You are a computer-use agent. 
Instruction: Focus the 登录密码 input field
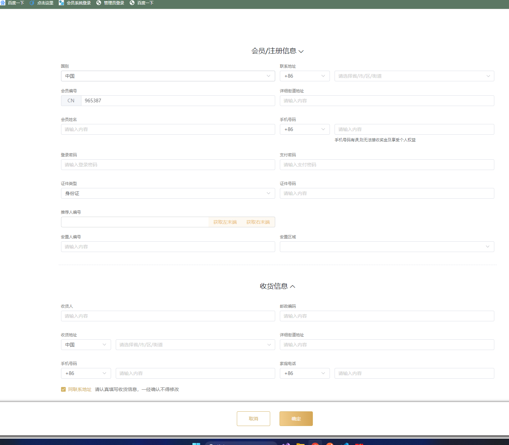[168, 165]
